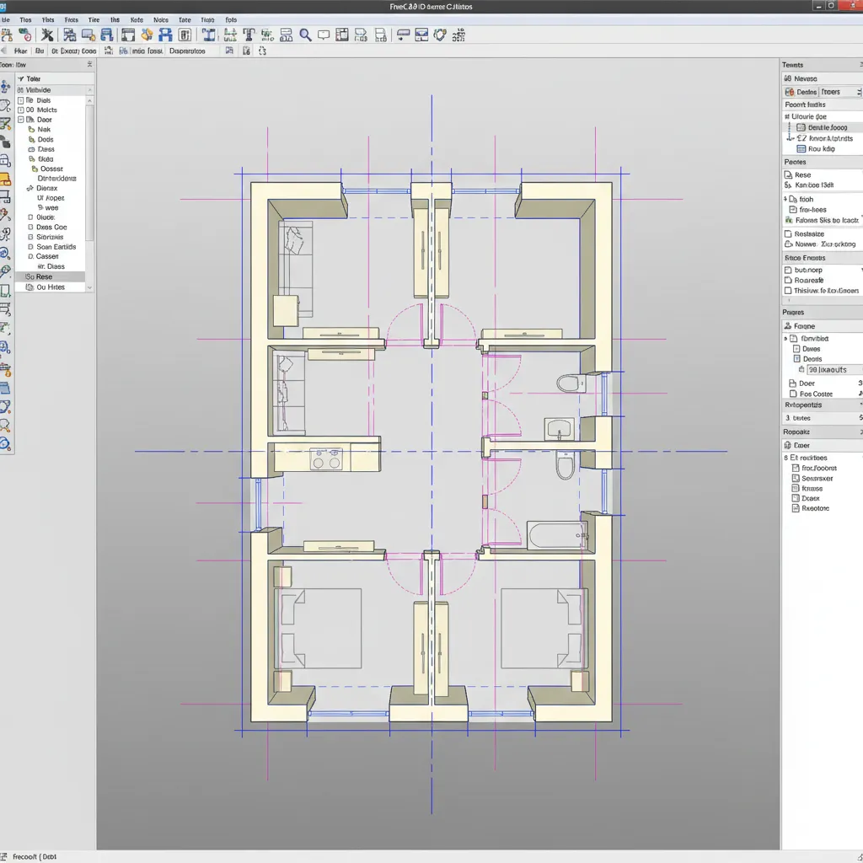Click the padlock icon in left sidebar
Viewport: 863px width, 863px height.
tap(6, 160)
